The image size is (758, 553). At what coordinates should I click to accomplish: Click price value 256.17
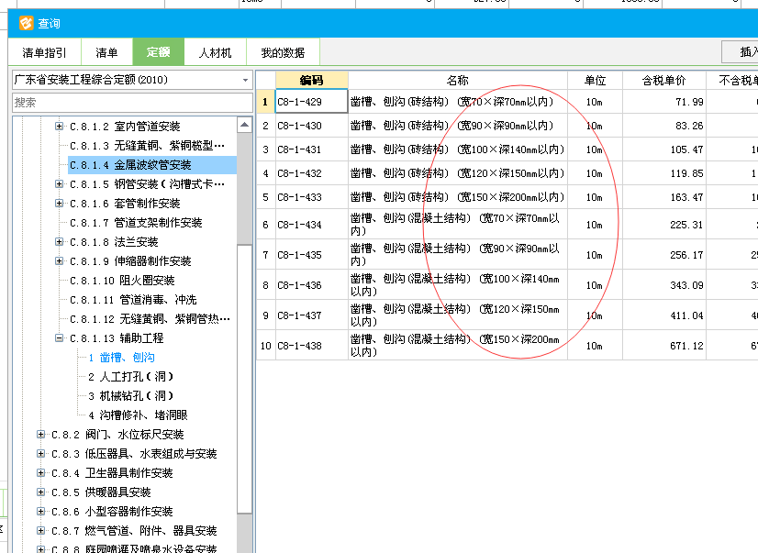tap(686, 255)
